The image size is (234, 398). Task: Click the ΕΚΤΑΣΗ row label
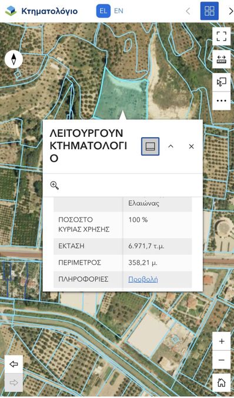(x=71, y=246)
